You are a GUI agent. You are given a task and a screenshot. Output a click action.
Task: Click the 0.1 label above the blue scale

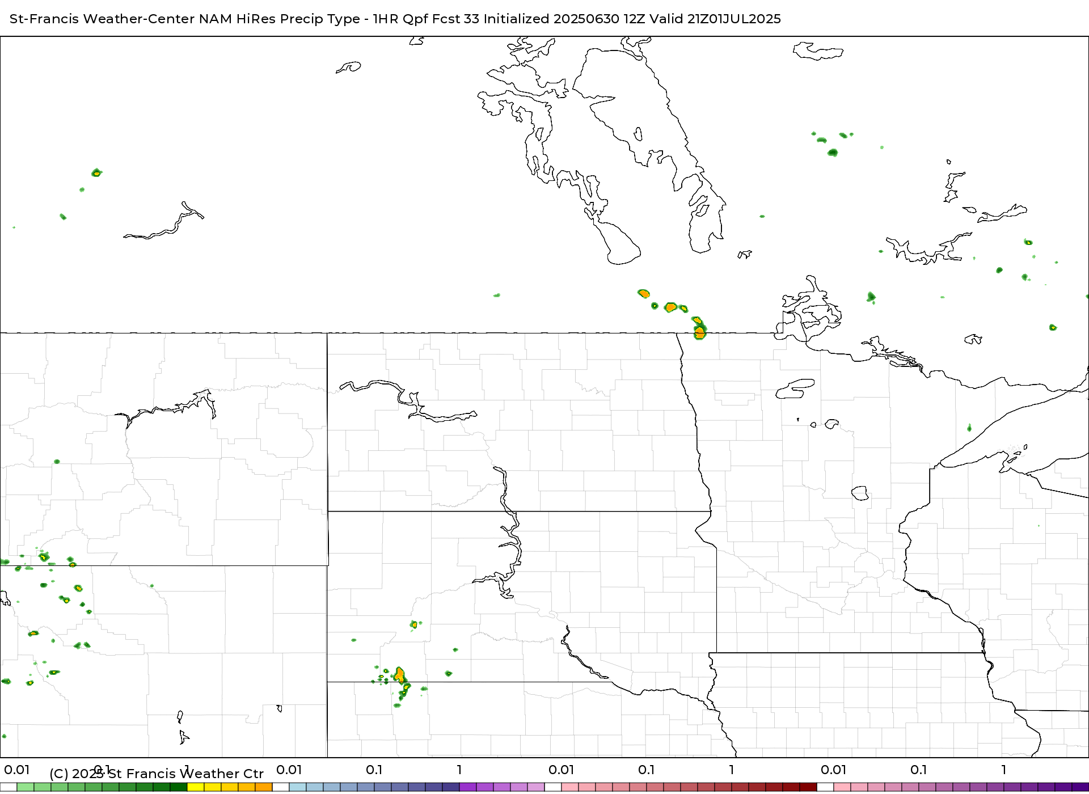374,770
